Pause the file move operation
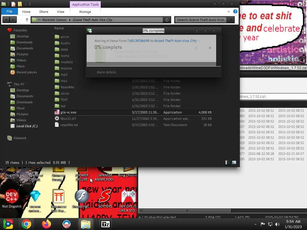The width and height of the screenshot is (307, 230). [x=196, y=48]
